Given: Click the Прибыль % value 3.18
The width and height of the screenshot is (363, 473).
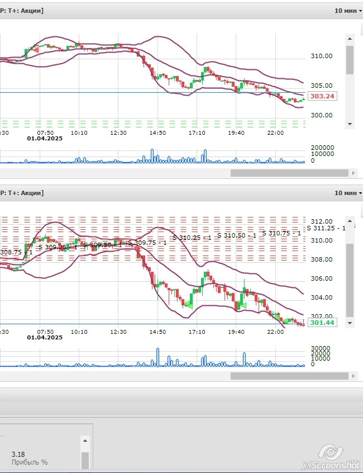Looking at the screenshot, I should (x=18, y=454).
